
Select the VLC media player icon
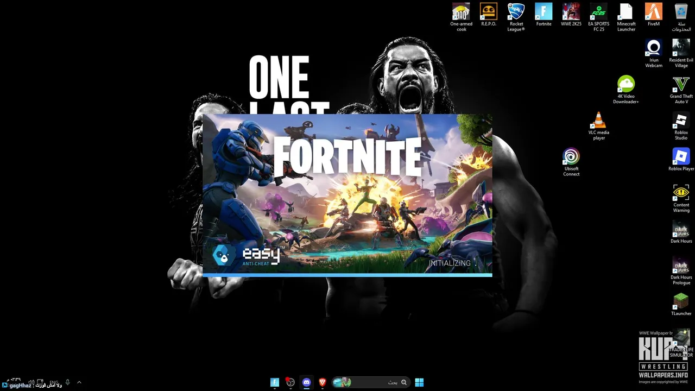click(x=598, y=127)
